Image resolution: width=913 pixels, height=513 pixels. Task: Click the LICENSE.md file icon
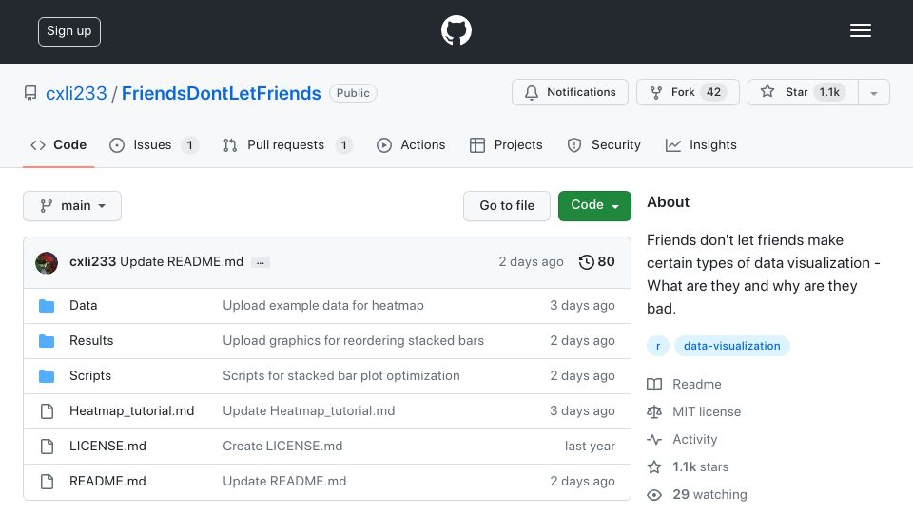(x=48, y=446)
